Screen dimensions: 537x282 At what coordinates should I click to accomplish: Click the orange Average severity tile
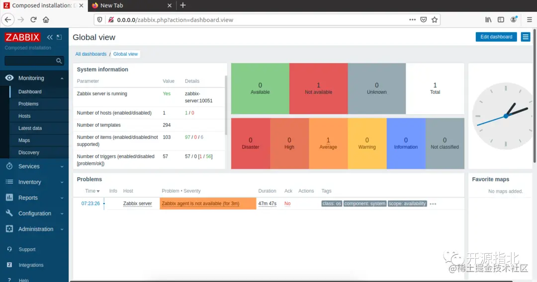(328, 143)
